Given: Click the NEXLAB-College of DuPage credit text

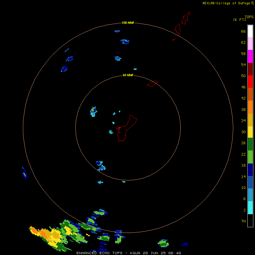Looking at the screenshot, I should (x=226, y=3).
